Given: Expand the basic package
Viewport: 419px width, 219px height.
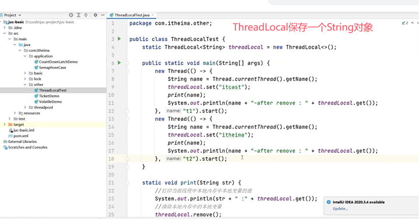Looking at the screenshot, I should point(25,73).
